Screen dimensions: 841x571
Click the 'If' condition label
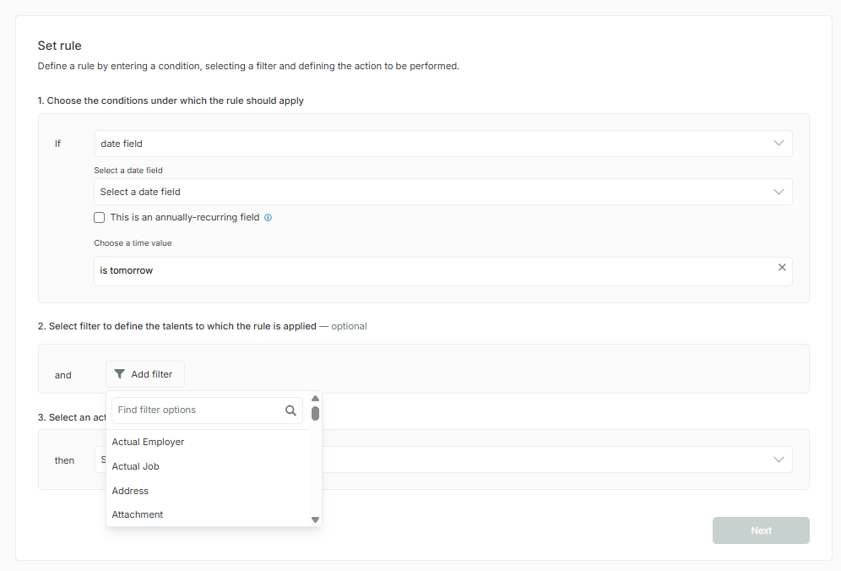click(58, 144)
